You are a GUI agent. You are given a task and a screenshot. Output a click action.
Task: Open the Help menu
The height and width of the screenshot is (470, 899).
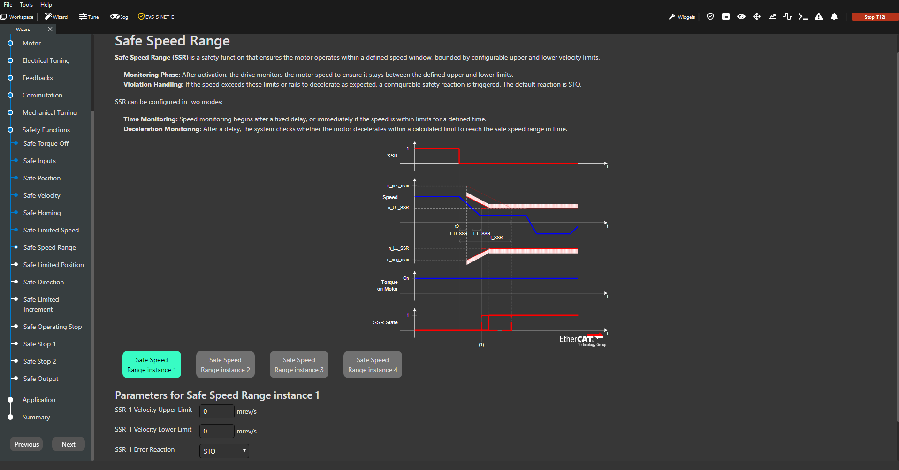46,5
